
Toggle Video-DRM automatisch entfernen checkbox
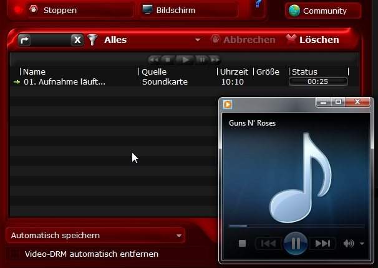point(14,254)
